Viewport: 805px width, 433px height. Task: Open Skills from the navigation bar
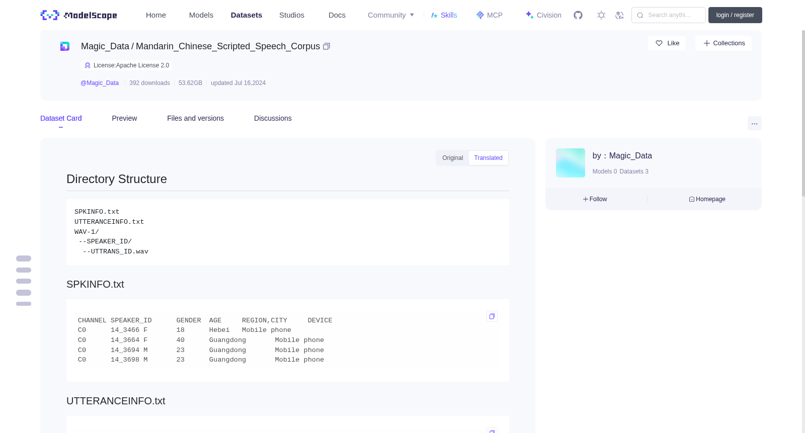444,15
